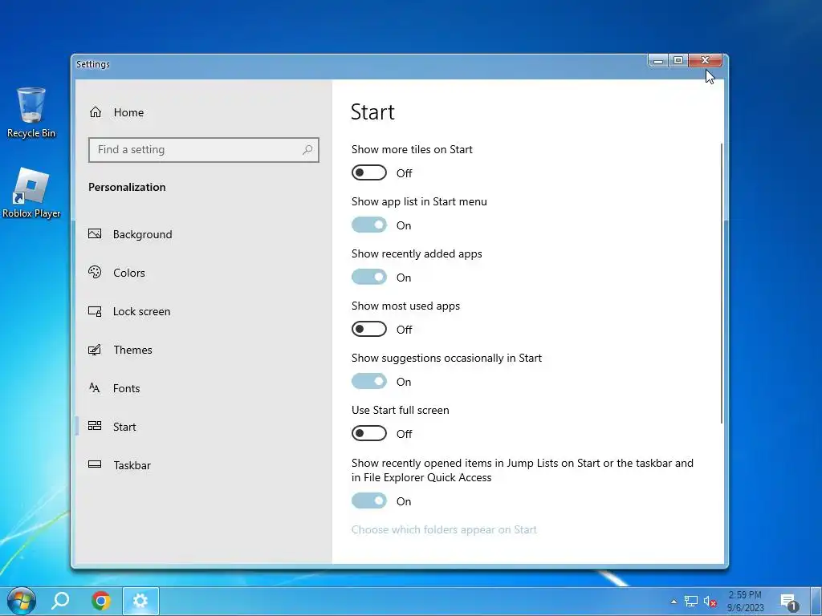
Task: Select Roblox Player desktop shortcut
Action: tap(31, 192)
